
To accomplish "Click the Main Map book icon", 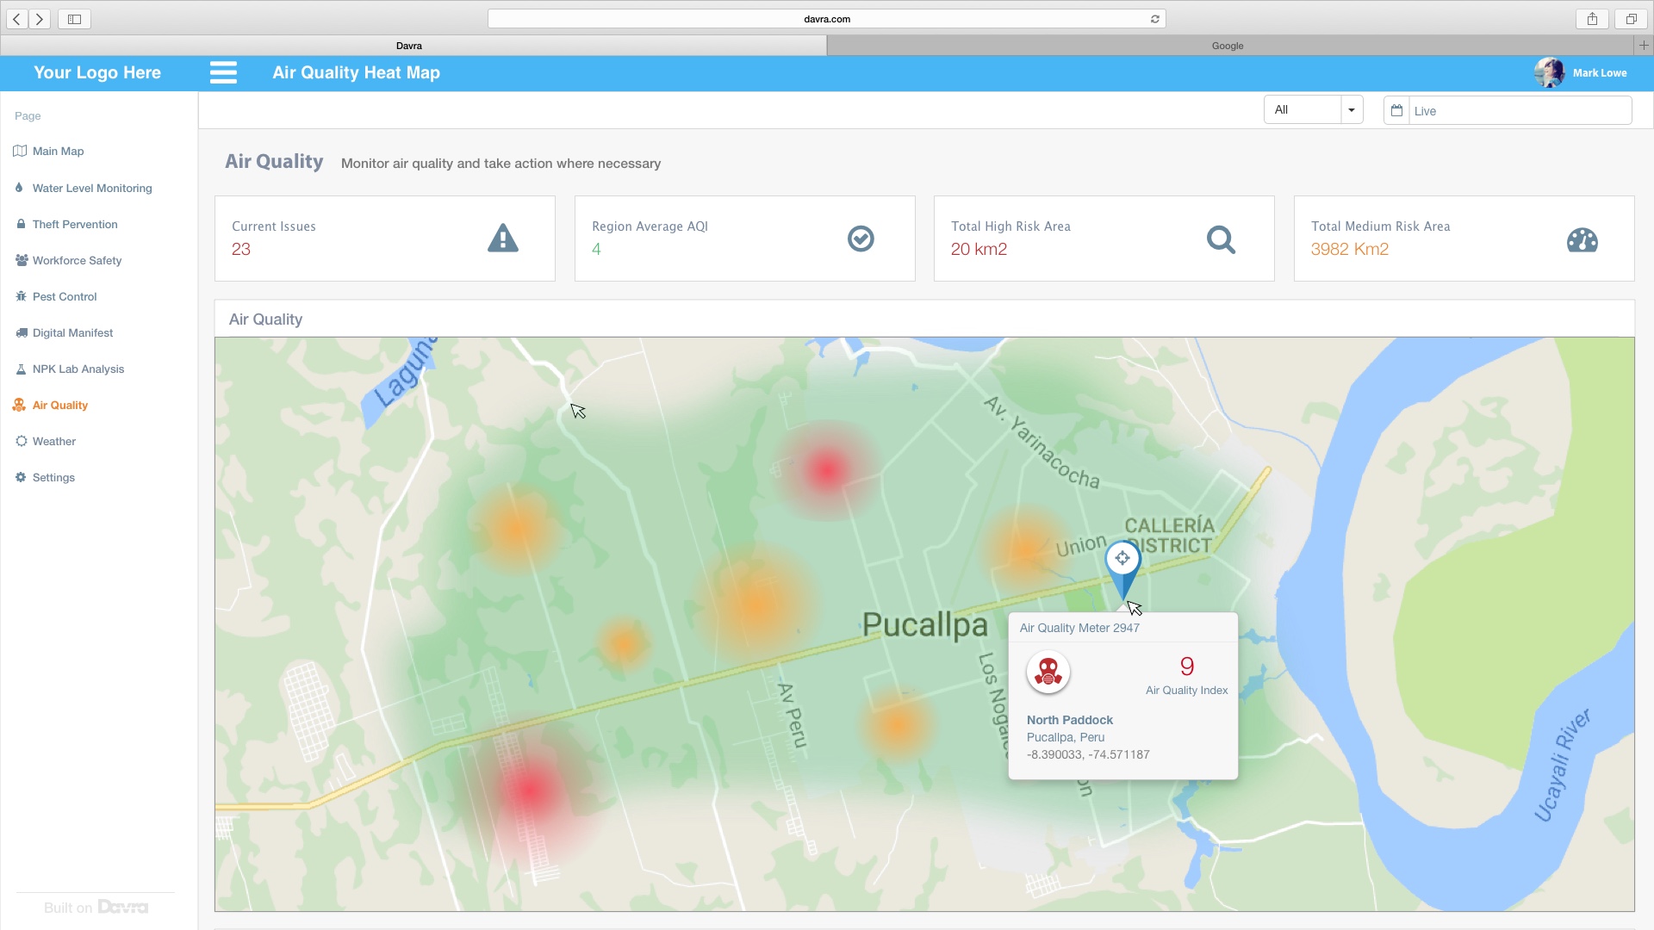I will click(20, 151).
